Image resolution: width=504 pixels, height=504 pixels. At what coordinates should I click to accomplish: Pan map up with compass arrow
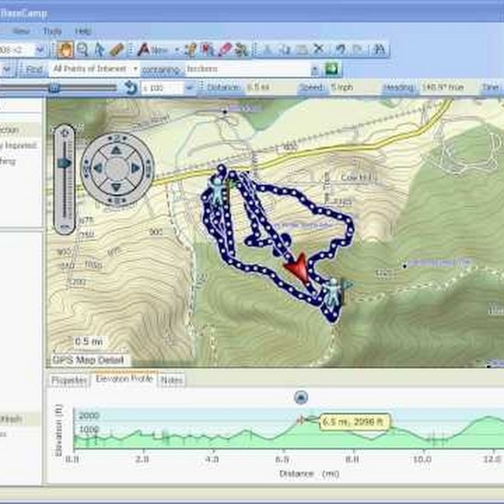click(116, 150)
